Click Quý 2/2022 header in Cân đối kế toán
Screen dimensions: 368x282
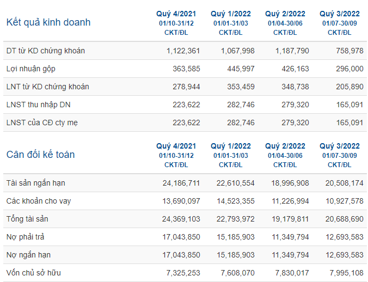[x=285, y=146]
